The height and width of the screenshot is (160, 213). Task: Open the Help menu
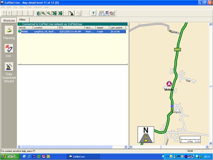pyautogui.click(x=46, y=7)
